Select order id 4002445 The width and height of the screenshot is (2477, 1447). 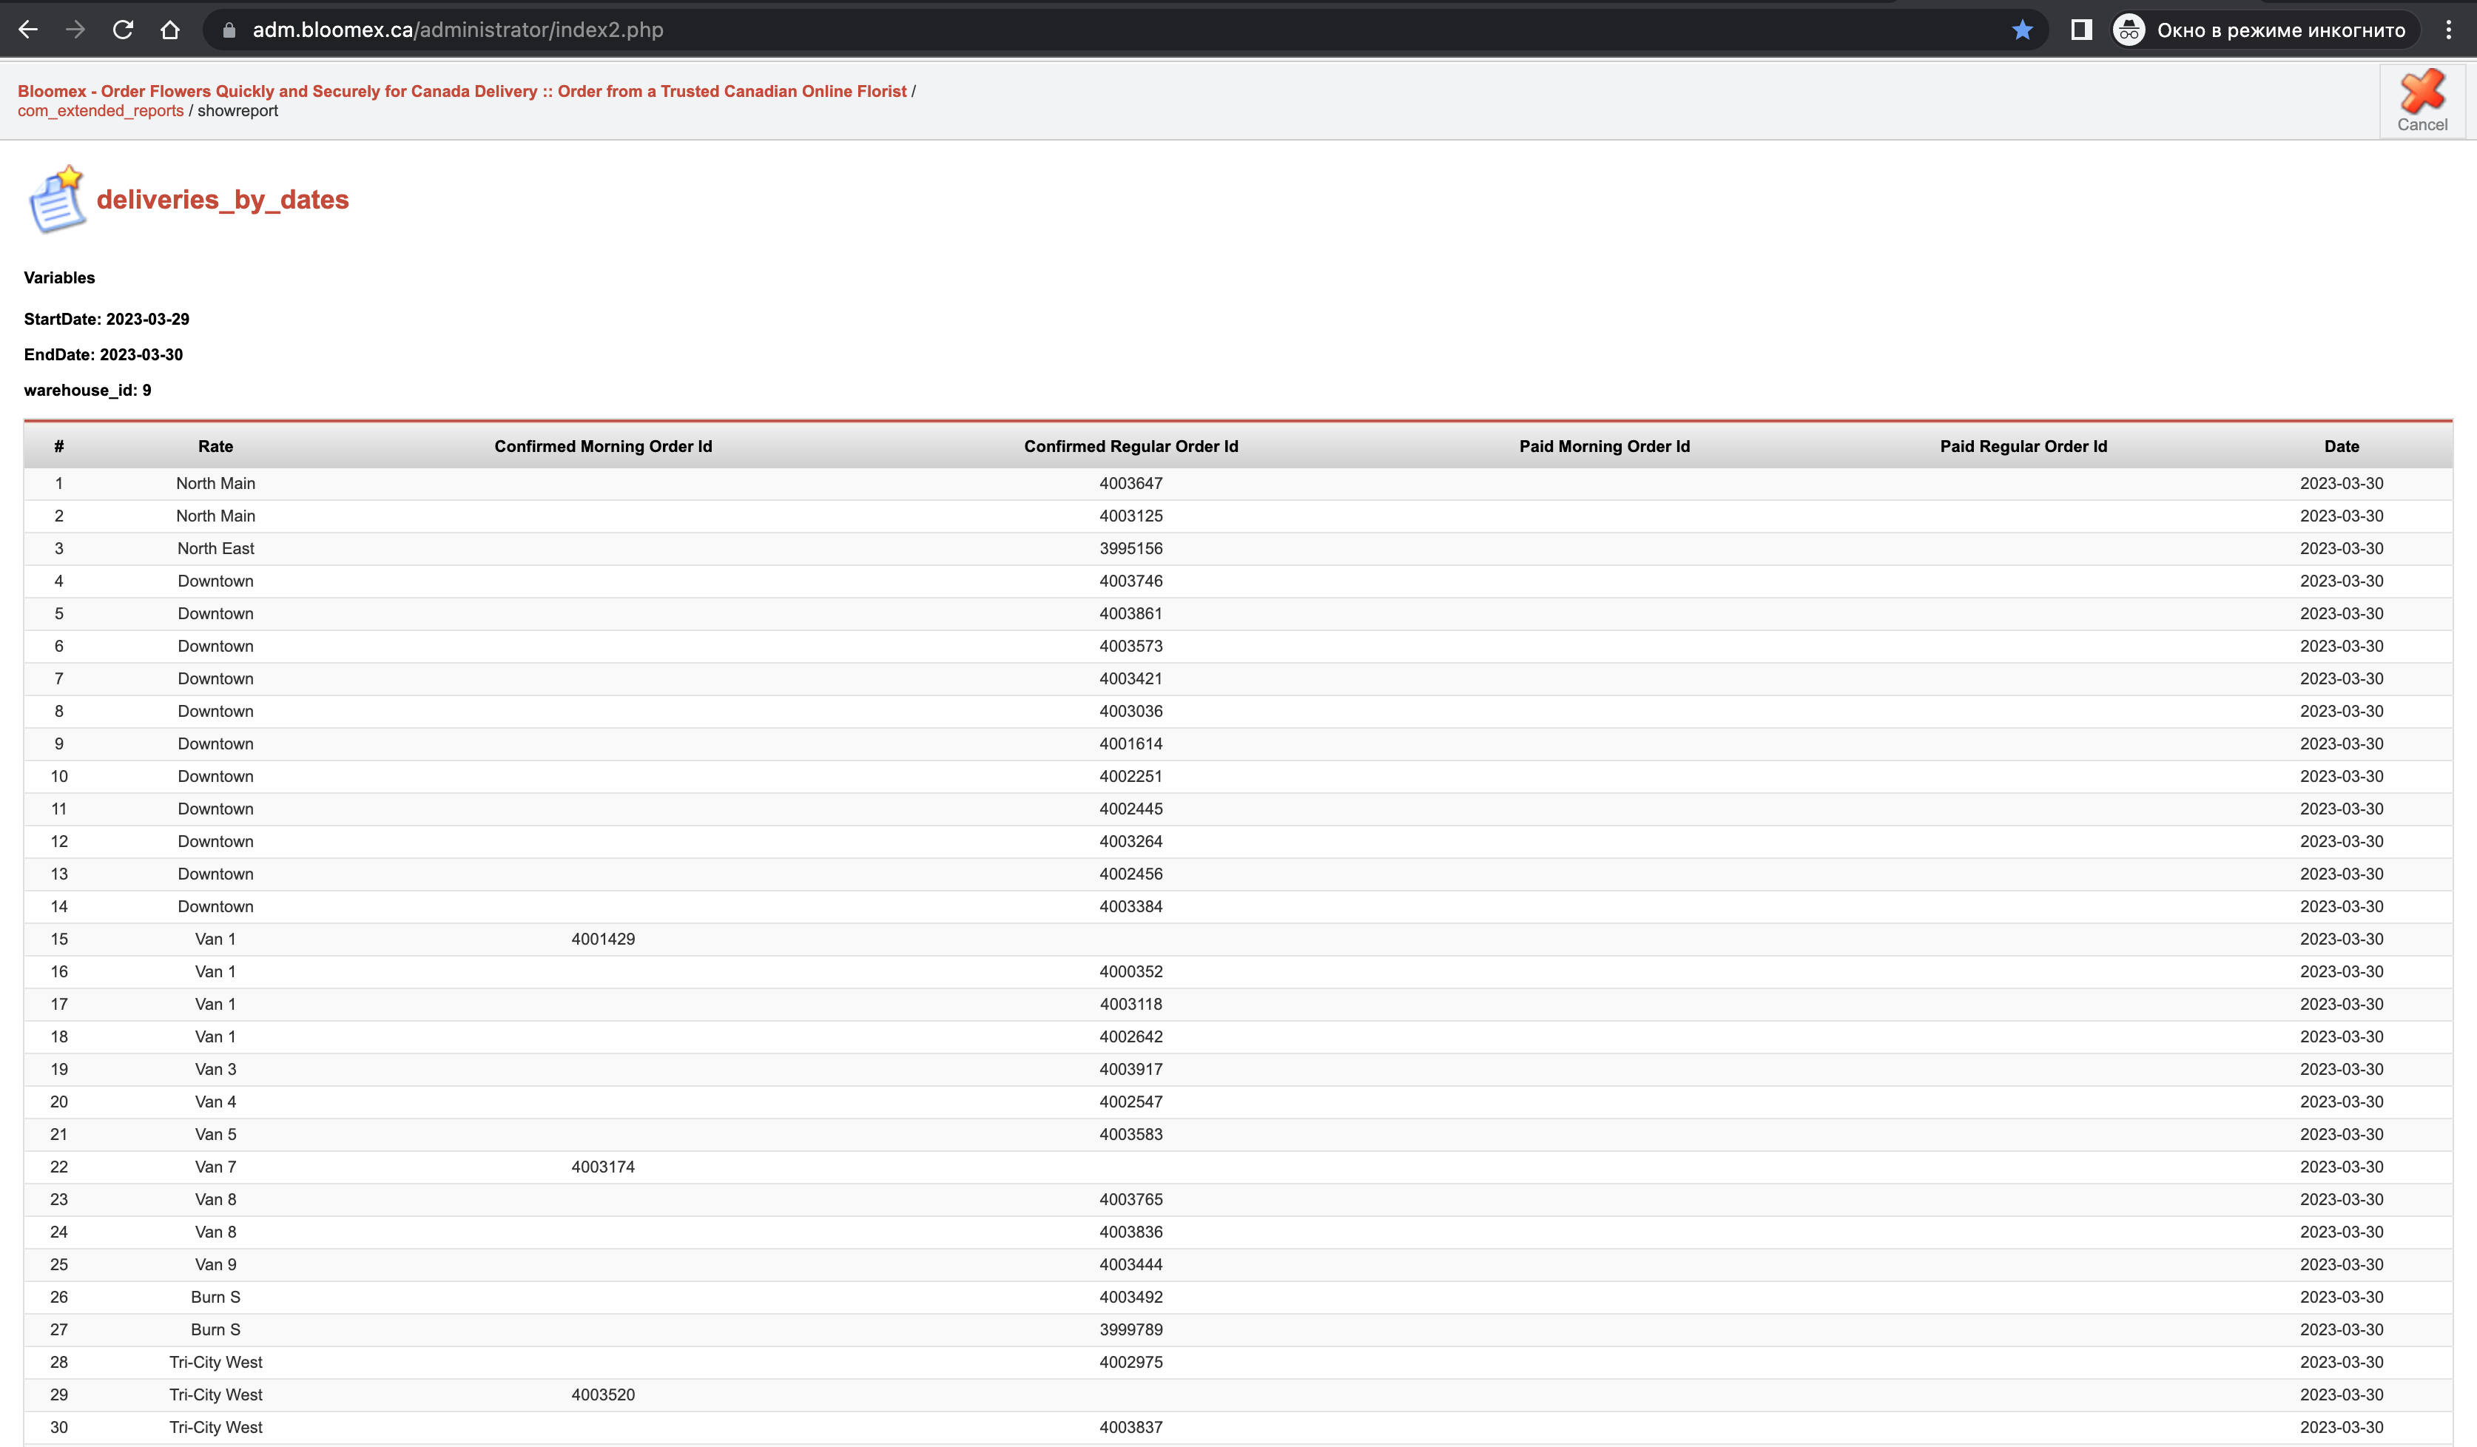[1131, 809]
